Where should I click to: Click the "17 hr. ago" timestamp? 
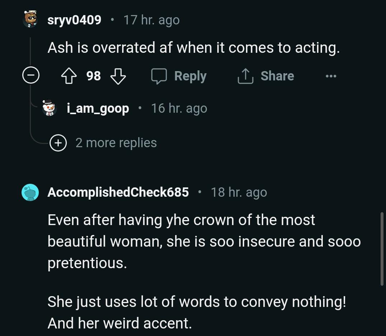pos(151,20)
